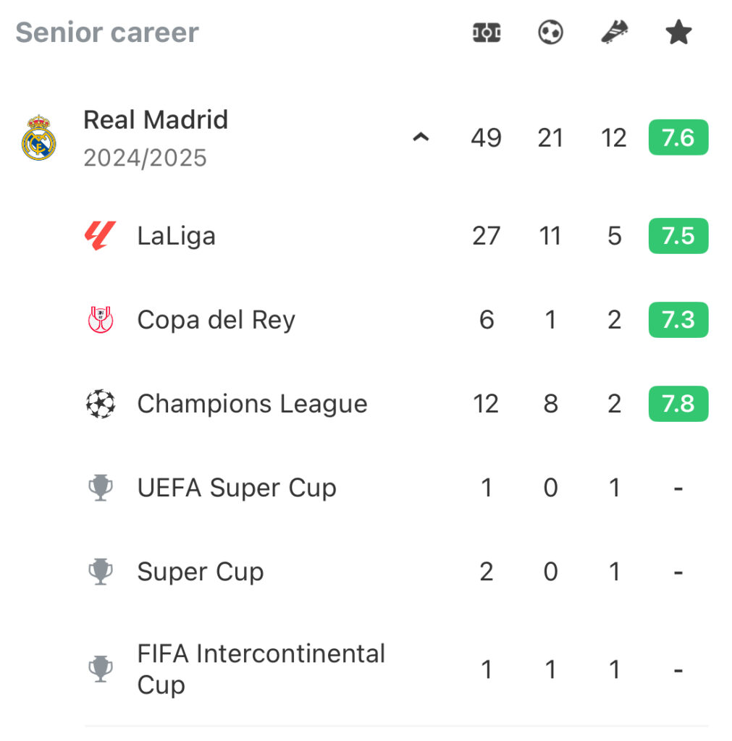Click the LaLiga logo icon
Screen dimensions: 732x741
click(100, 235)
